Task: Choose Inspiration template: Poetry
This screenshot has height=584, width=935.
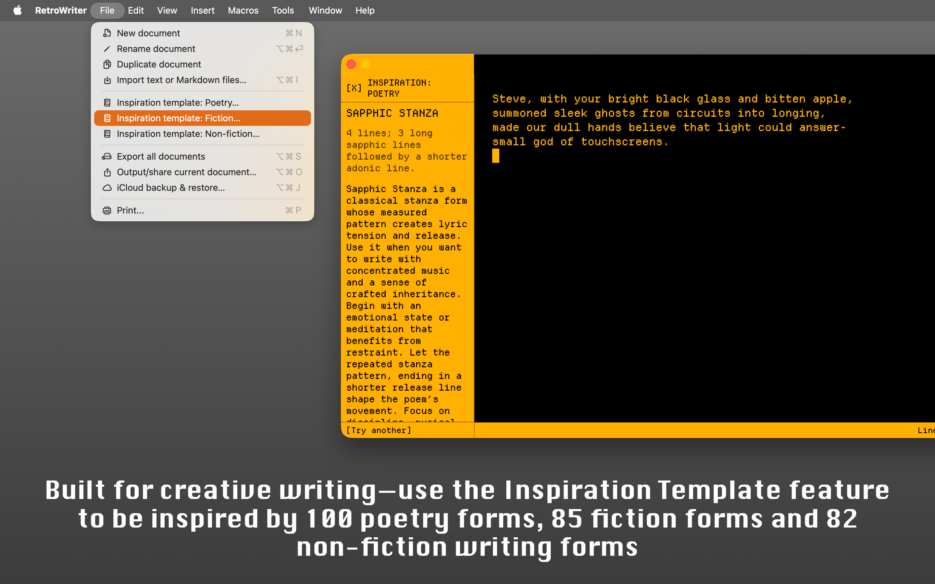Action: click(203, 102)
